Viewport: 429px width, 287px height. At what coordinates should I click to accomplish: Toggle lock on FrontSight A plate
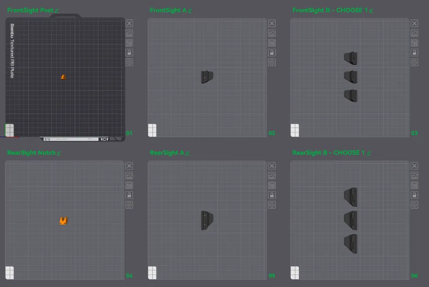point(272,52)
